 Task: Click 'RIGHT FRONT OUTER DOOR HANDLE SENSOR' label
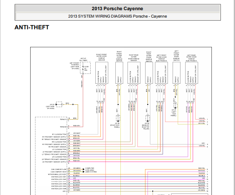[102, 57]
